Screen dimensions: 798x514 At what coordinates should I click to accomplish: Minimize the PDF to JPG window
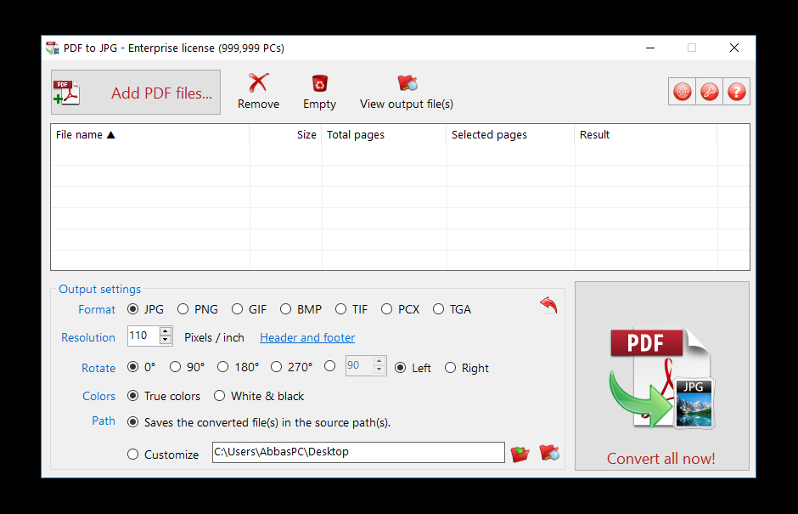(650, 48)
